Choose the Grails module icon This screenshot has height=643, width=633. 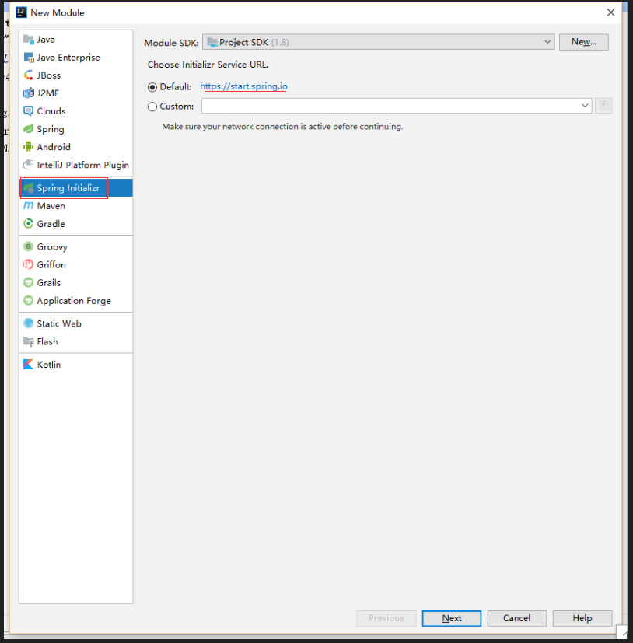pyautogui.click(x=28, y=283)
